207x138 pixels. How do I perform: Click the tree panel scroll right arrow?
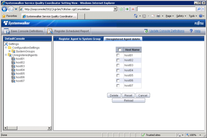pyautogui.click(x=49, y=128)
